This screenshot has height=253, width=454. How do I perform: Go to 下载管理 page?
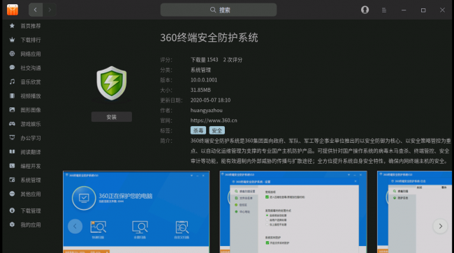[x=31, y=210]
